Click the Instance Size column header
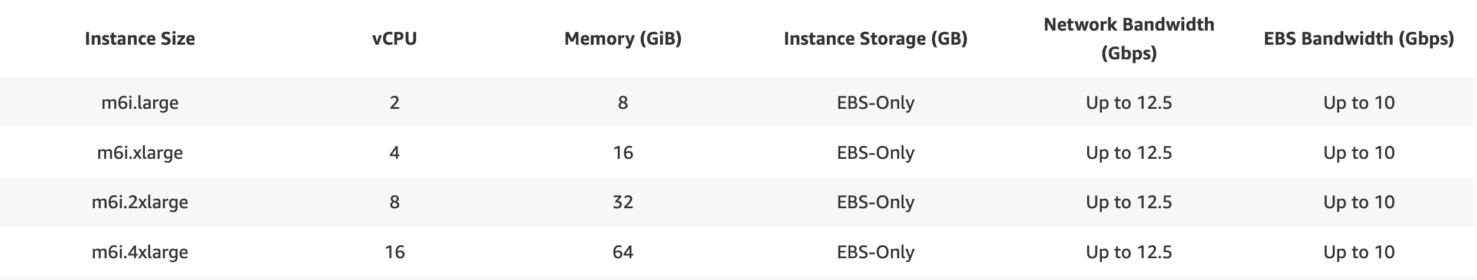Viewport: 1477px width, 280px height. tap(140, 39)
